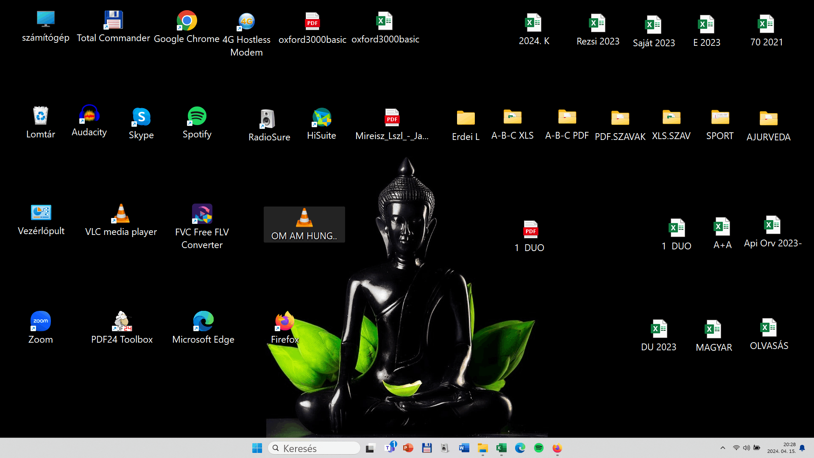Open the AJURVEDA folder
The height and width of the screenshot is (458, 814).
point(768,119)
